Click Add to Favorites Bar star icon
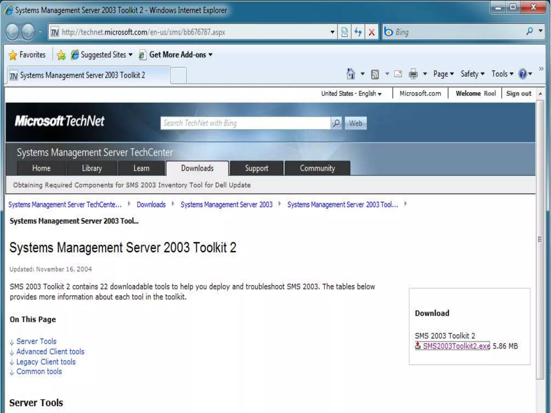The image size is (551, 413). [61, 55]
